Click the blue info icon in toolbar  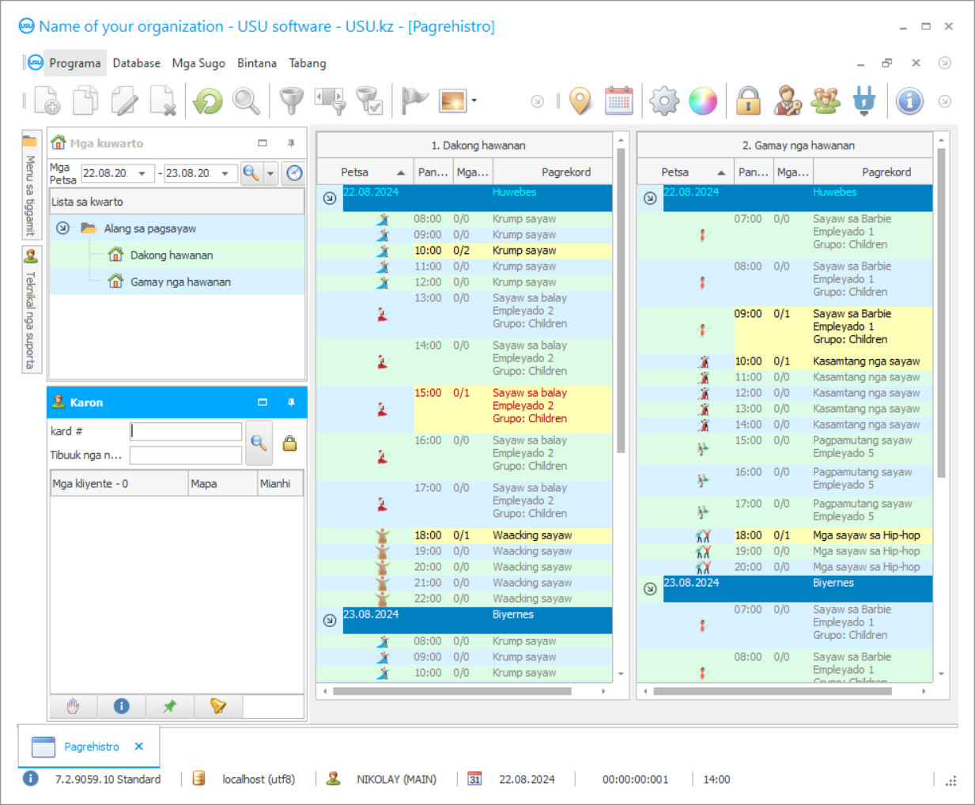(909, 101)
